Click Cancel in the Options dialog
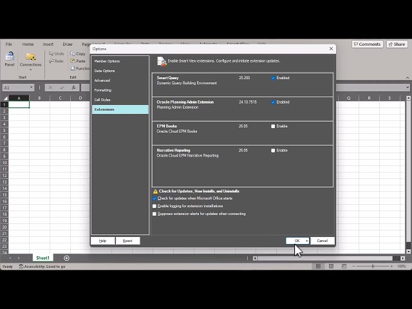The height and width of the screenshot is (309, 412). (323, 241)
